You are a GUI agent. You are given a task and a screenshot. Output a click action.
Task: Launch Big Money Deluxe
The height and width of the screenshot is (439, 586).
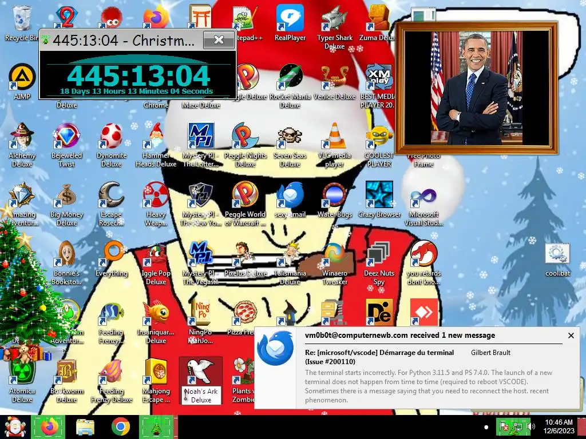(x=66, y=204)
